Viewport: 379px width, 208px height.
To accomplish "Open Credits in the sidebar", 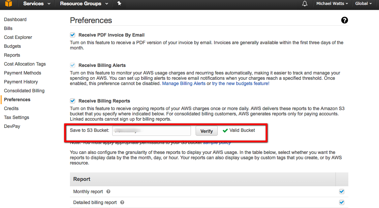I will (x=11, y=108).
